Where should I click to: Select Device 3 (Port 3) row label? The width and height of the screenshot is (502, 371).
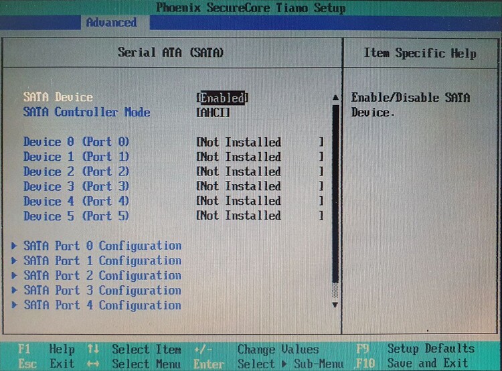pos(76,186)
